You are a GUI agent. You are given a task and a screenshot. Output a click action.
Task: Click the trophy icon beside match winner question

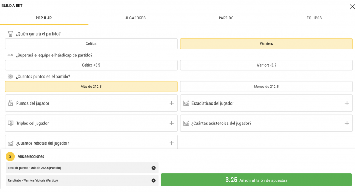click(10, 34)
